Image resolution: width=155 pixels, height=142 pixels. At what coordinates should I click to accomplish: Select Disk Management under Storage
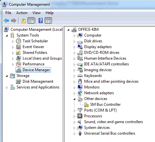[38, 81]
